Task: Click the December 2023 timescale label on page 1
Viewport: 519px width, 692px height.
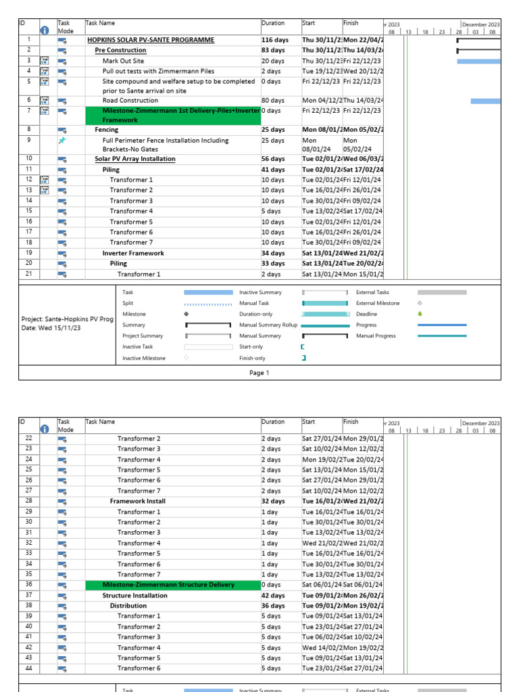Action: click(481, 25)
